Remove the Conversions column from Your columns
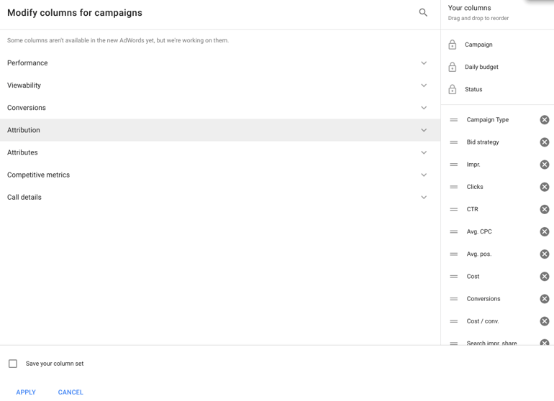The width and height of the screenshot is (554, 401). (x=544, y=299)
